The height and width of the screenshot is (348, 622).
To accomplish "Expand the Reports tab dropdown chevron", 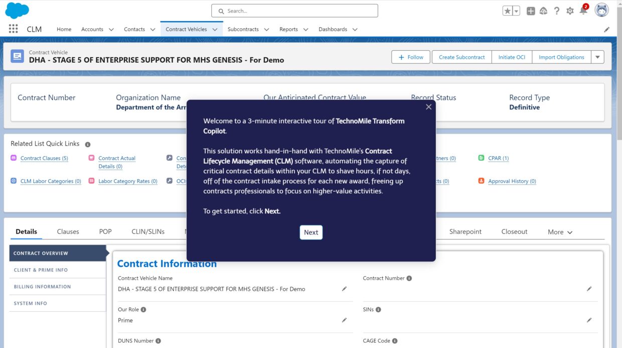I will [306, 30].
